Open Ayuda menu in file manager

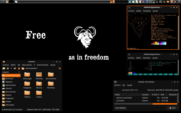pyautogui.click(x=53, y=65)
